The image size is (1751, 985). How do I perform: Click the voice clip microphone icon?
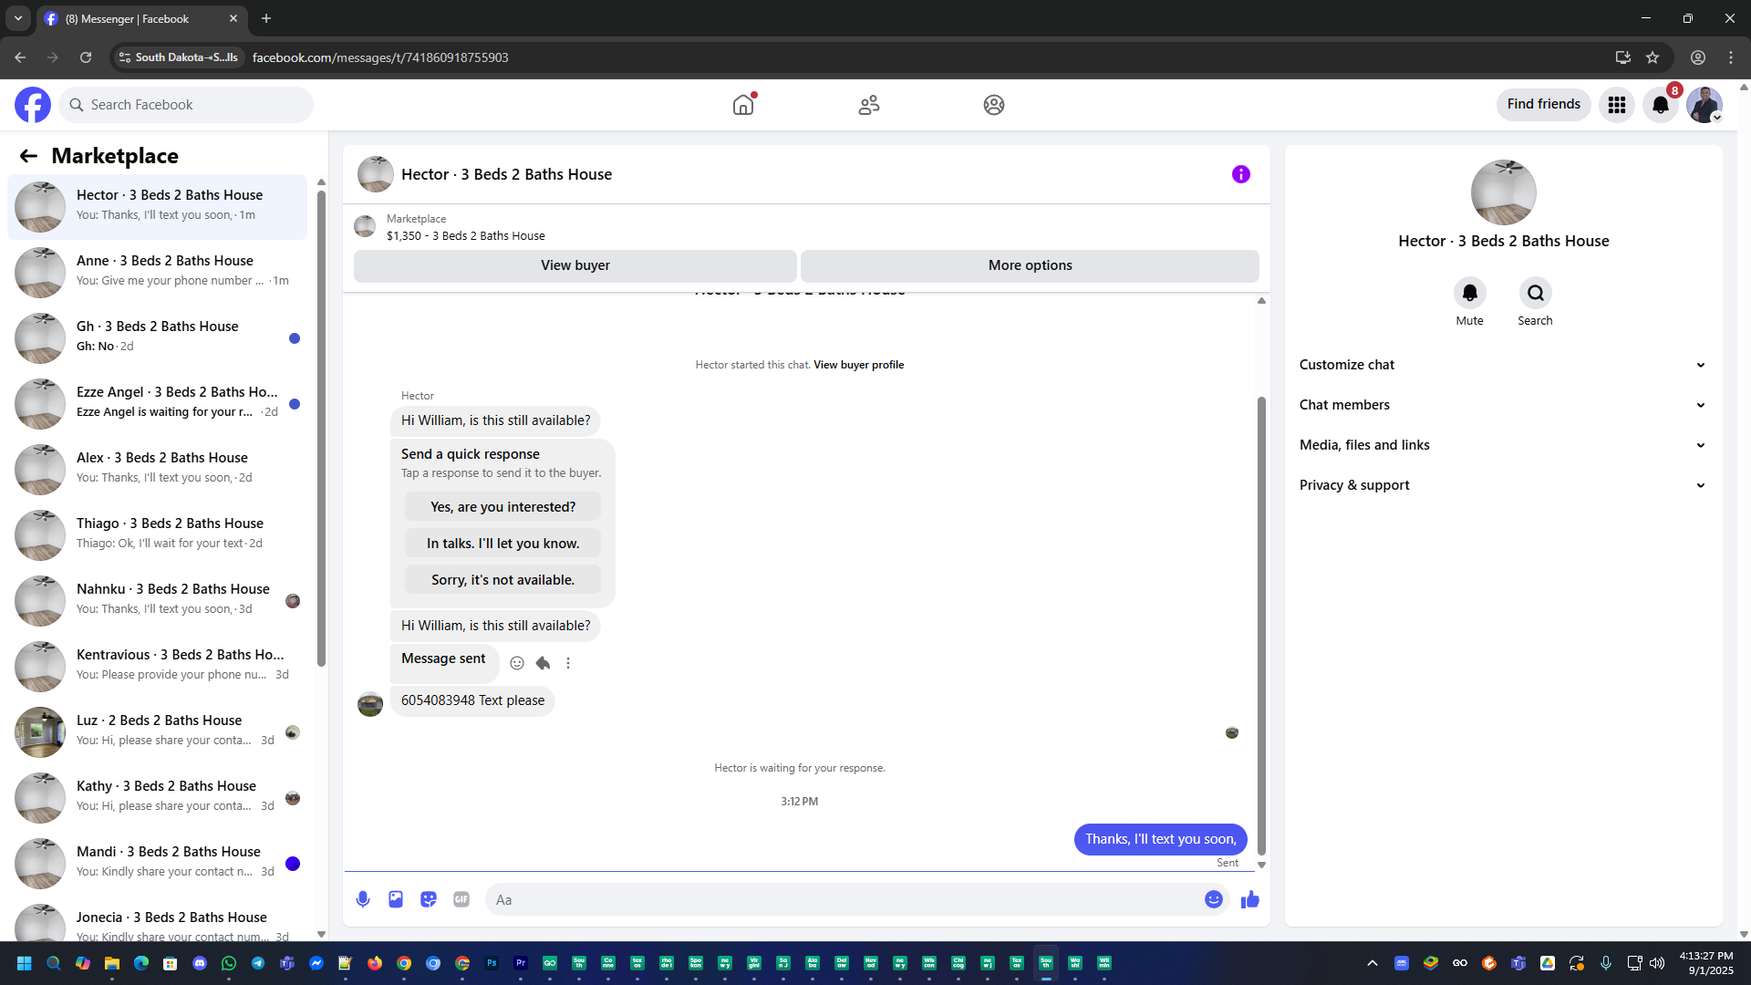tap(363, 899)
